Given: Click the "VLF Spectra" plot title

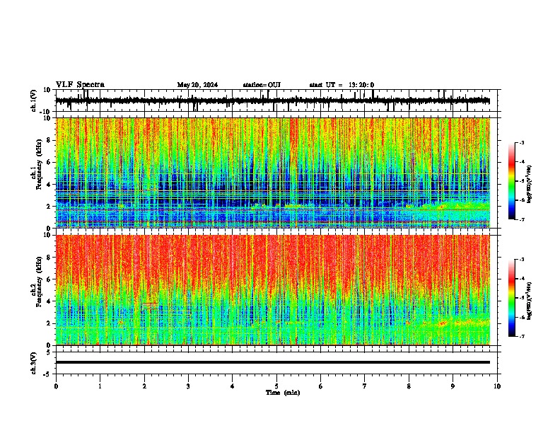Looking at the screenshot, I should click(80, 85).
